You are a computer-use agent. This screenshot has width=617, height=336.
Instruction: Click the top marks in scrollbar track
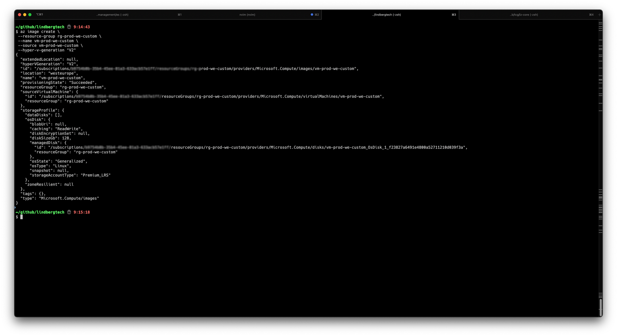click(600, 26)
